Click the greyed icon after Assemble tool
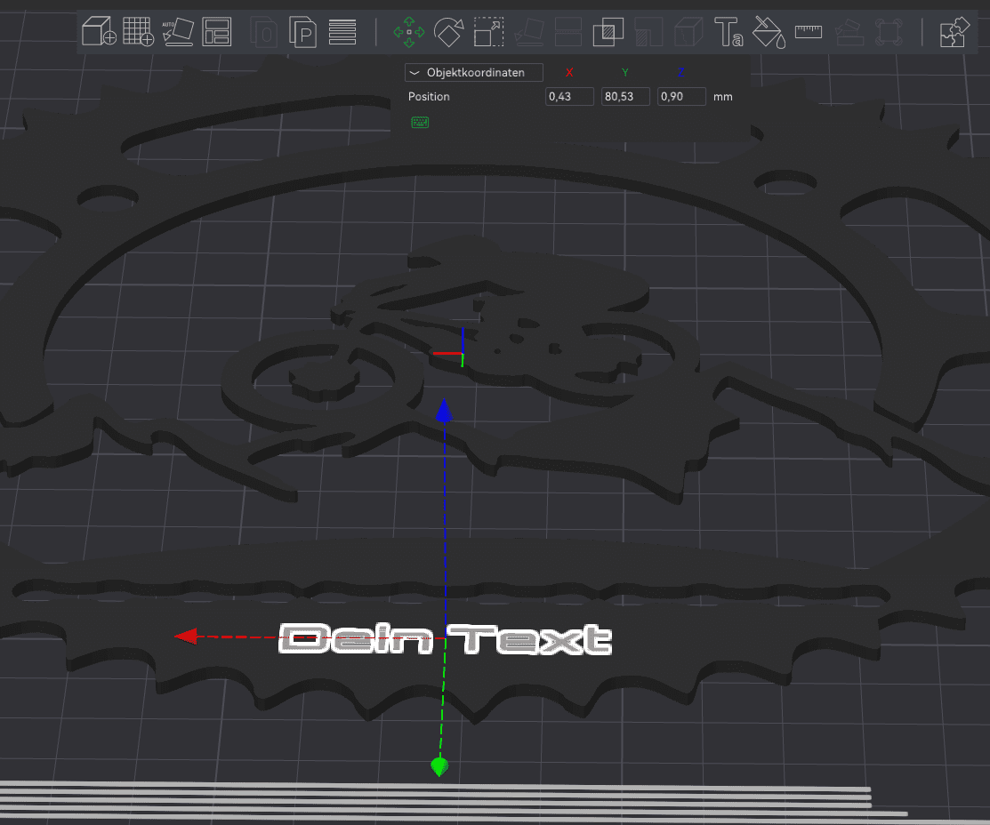This screenshot has width=990, height=825. point(889,32)
